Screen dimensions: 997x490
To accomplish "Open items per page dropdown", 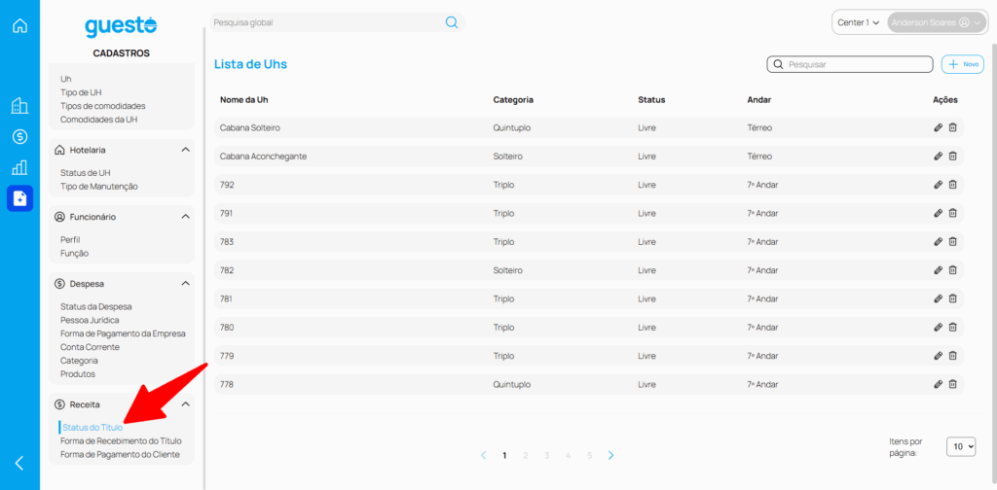I will tap(960, 446).
